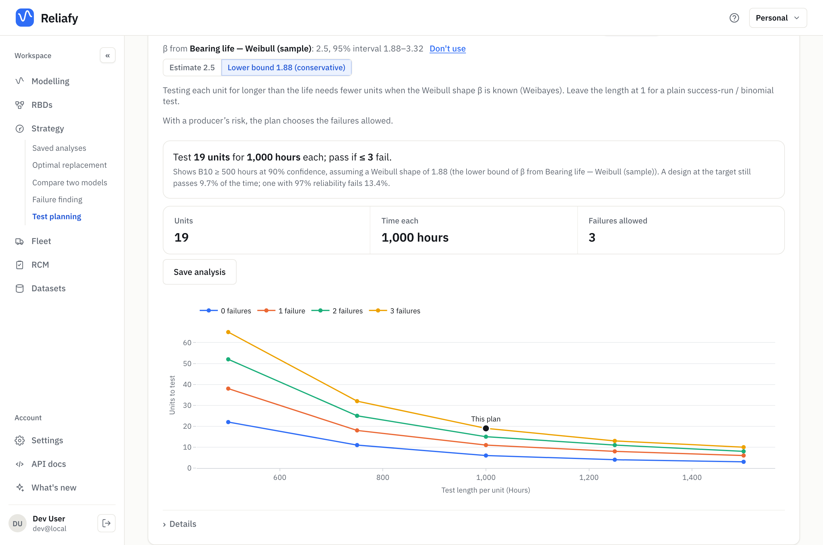This screenshot has height=545, width=823.
Task: Click the DU user avatar
Action: tap(18, 524)
